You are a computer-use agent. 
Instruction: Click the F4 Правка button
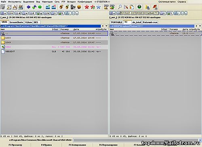point(46,145)
